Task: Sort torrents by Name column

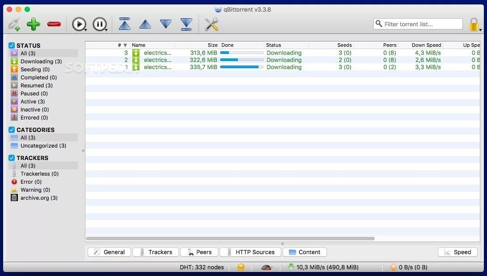Action: [x=152, y=45]
